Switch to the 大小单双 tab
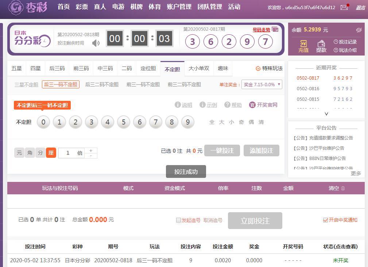This screenshot has width=368, height=267. point(199,68)
